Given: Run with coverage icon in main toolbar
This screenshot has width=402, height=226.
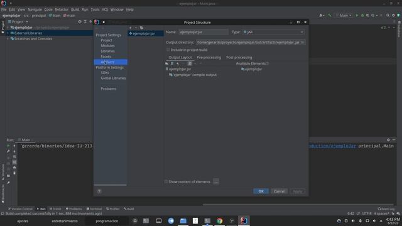Looking at the screenshot, I should [367, 15].
